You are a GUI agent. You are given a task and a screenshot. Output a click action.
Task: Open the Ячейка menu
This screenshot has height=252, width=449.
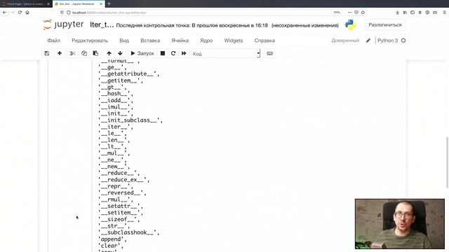tap(180, 41)
